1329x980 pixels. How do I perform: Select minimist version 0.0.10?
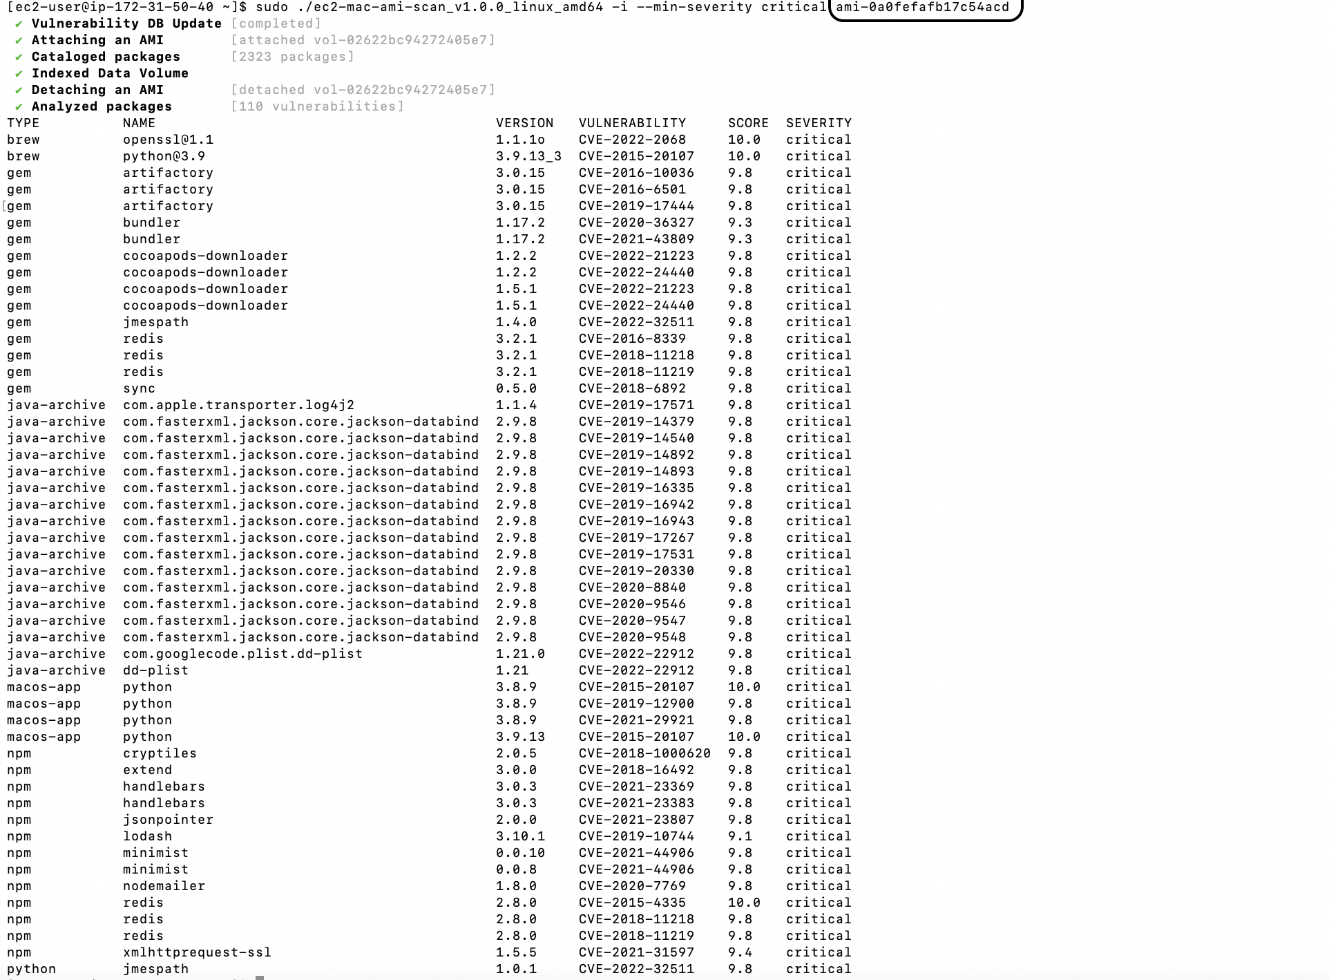click(x=521, y=853)
